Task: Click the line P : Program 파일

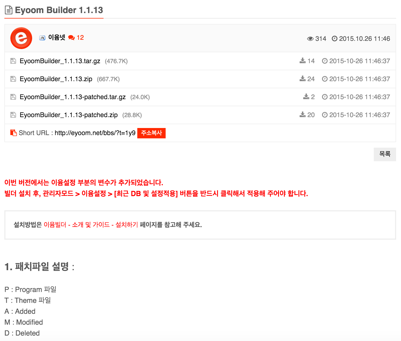Action: [x=31, y=290]
